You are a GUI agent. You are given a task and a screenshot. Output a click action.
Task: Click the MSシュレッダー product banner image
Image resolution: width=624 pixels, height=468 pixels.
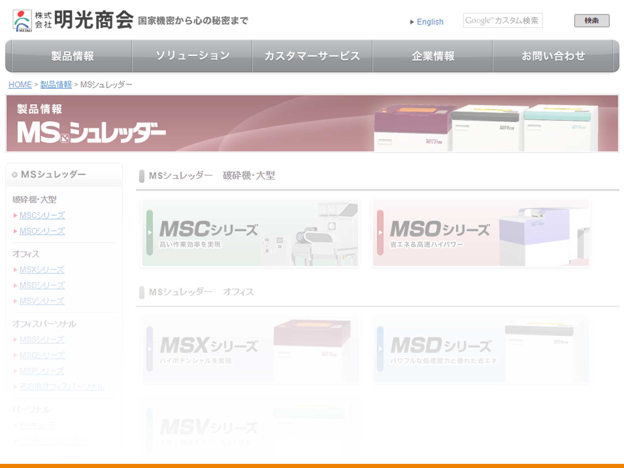point(312,123)
